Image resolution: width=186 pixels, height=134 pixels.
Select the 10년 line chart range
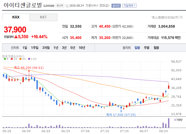coord(82,48)
